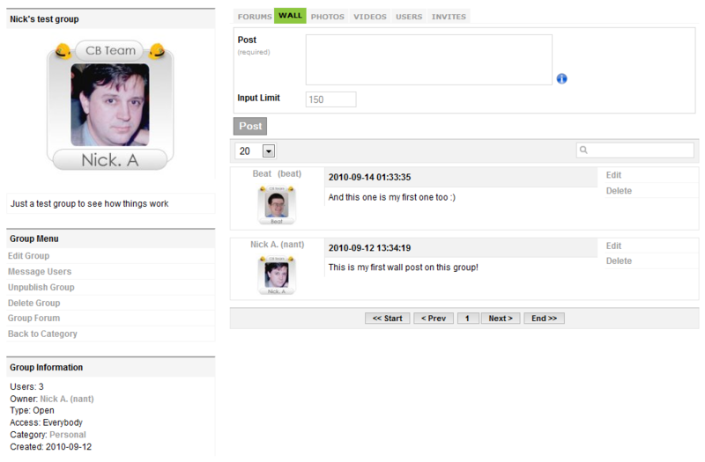Screen dimensions: 705x462
Task: Jump to End >> of pagination
Action: (x=544, y=319)
